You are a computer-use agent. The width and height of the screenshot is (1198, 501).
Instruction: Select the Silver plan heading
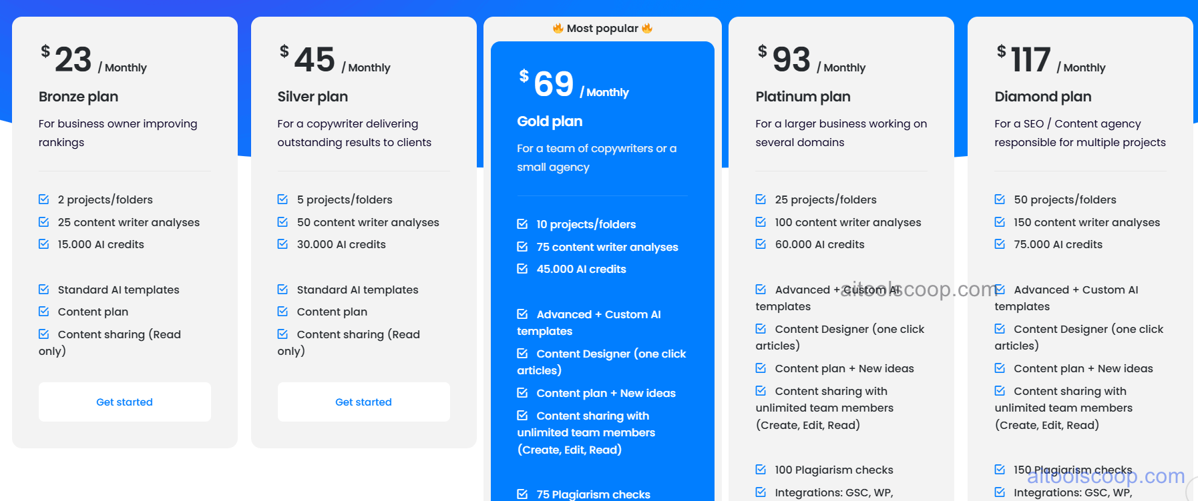pyautogui.click(x=313, y=96)
